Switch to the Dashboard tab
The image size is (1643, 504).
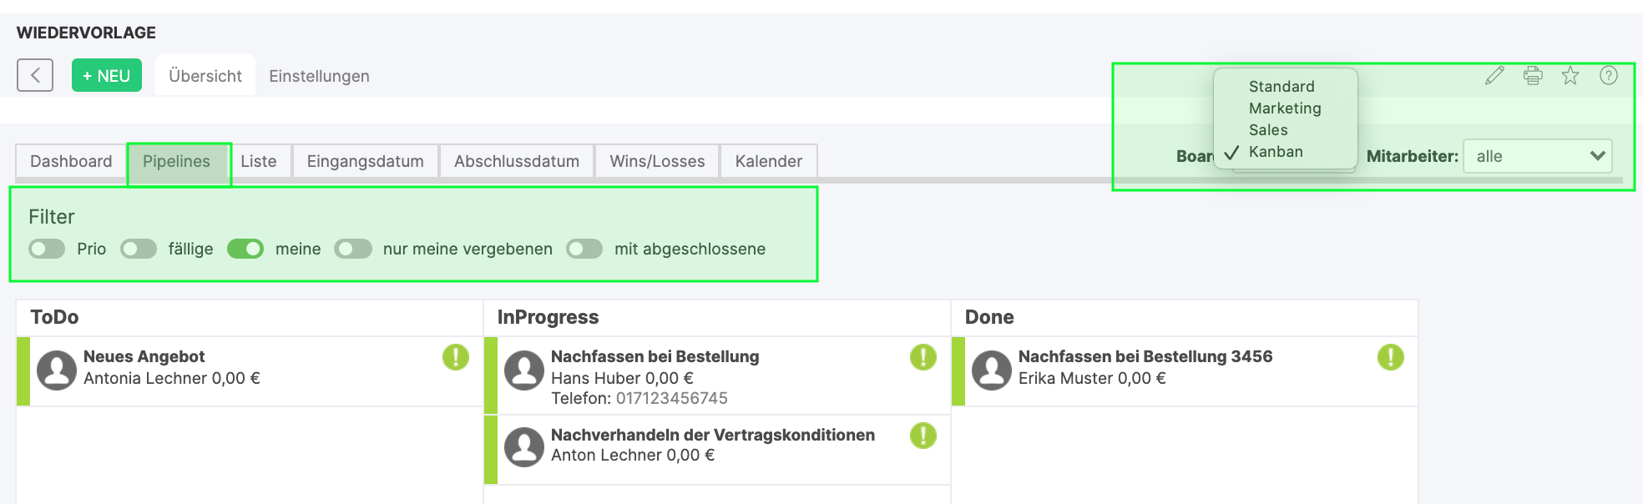coord(71,161)
